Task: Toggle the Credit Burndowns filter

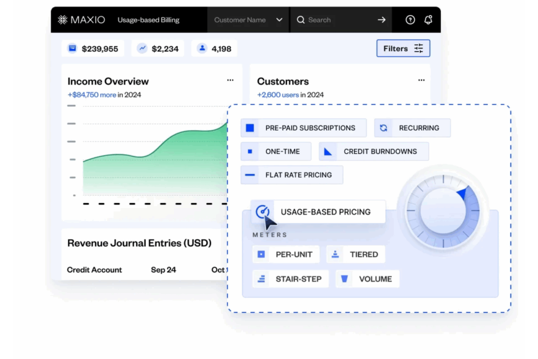Action: coord(373,151)
